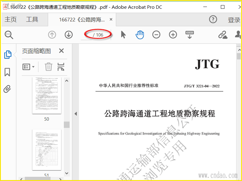Select page 51 thumbnail
242x181 pixels.
pyautogui.click(x=47, y=150)
